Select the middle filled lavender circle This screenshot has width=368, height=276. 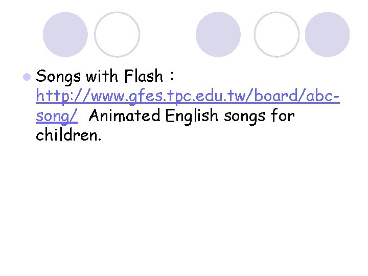(x=218, y=35)
